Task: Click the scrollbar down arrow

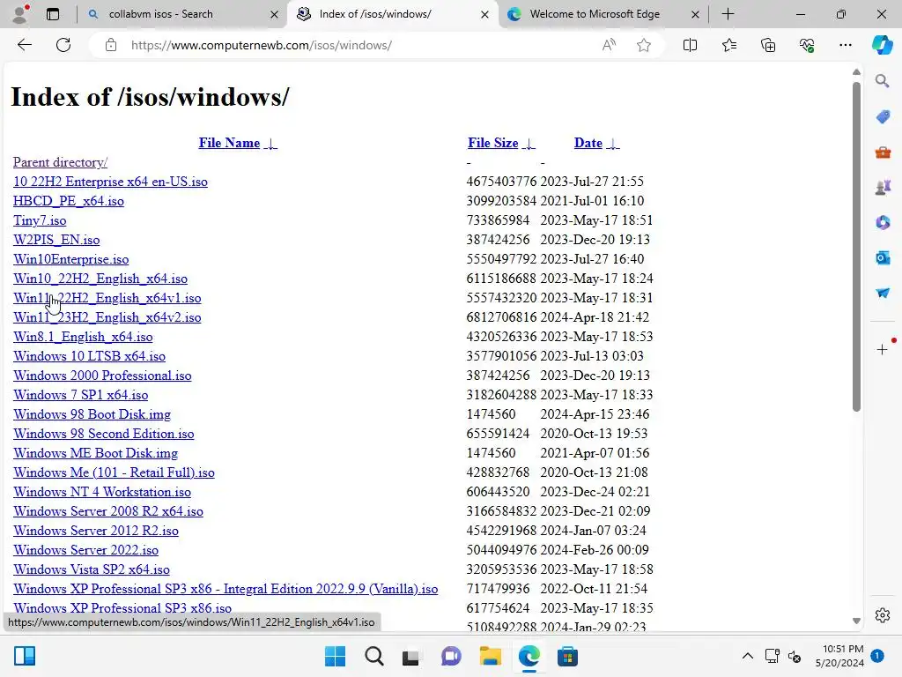Action: tap(856, 621)
